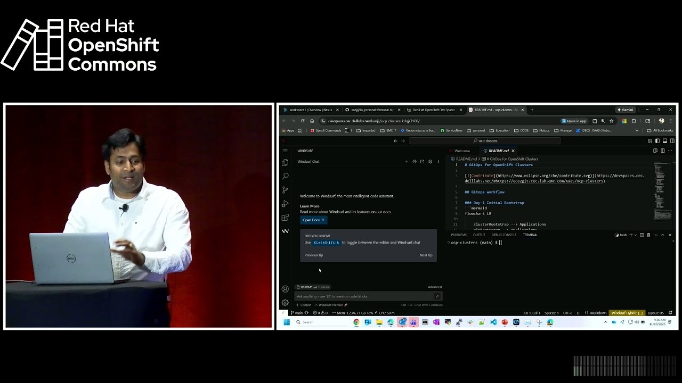Switch to the OUTPUT panel tab
The width and height of the screenshot is (682, 383).
click(479, 235)
